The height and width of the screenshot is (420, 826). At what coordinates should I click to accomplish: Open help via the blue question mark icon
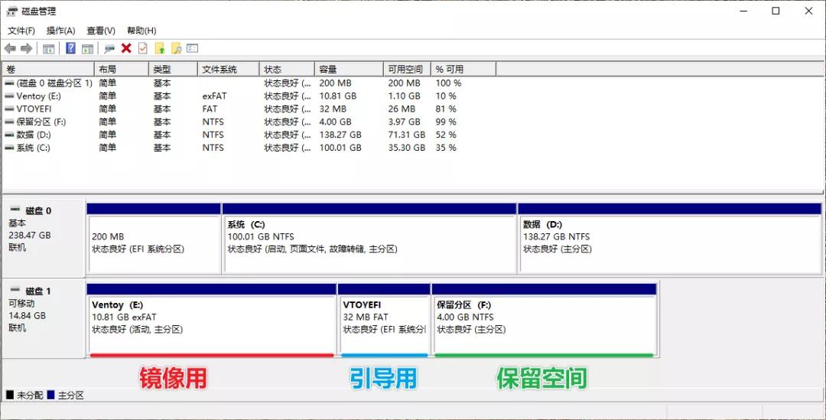coord(70,48)
